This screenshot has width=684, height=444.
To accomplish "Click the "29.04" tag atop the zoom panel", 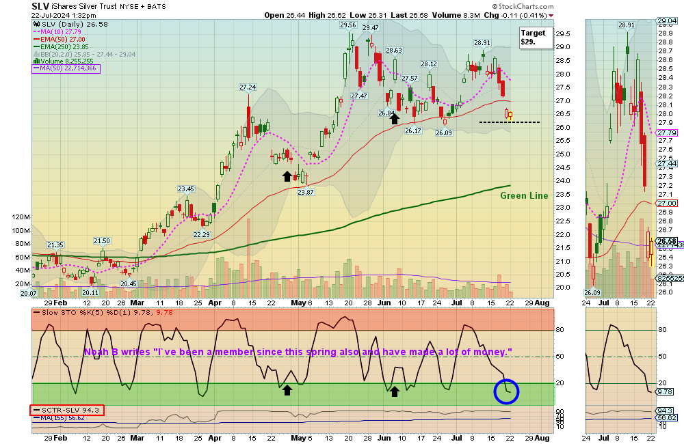I will coord(667,21).
